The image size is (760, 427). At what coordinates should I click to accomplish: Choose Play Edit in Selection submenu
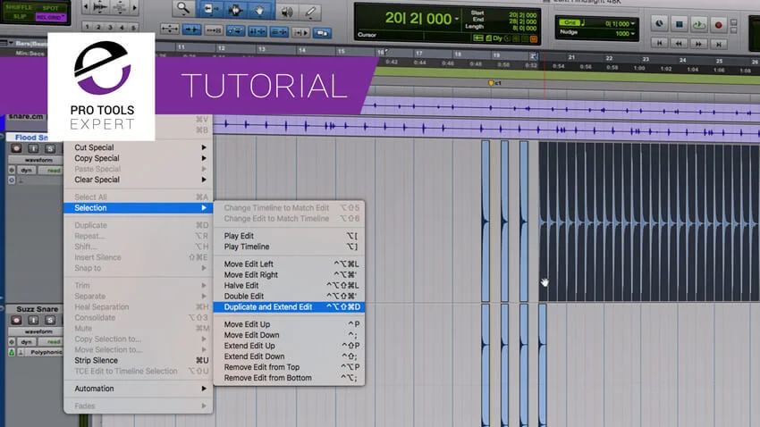[x=289, y=236]
